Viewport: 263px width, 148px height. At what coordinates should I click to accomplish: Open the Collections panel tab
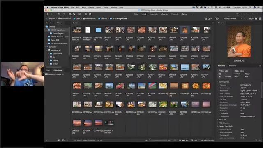(58, 70)
